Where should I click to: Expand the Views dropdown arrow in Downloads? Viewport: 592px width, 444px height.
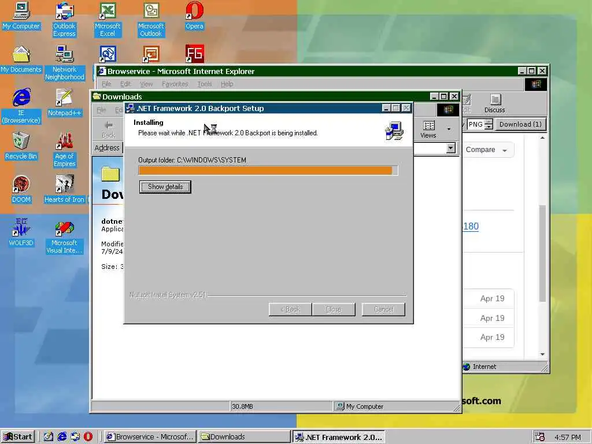click(449, 129)
